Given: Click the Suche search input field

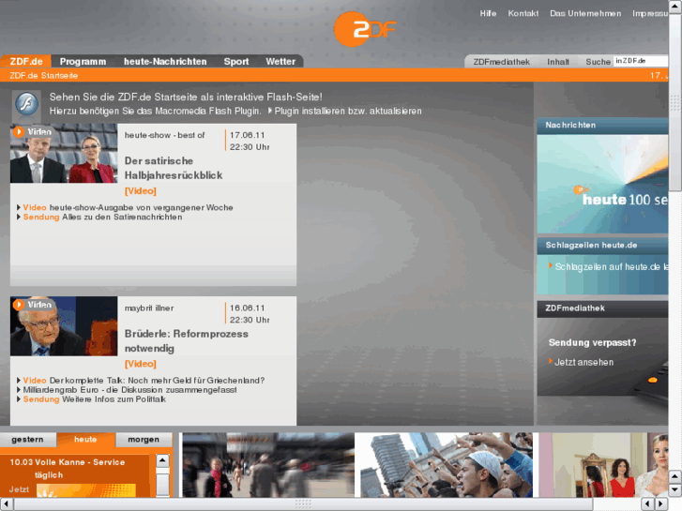Looking at the screenshot, I should [x=641, y=61].
